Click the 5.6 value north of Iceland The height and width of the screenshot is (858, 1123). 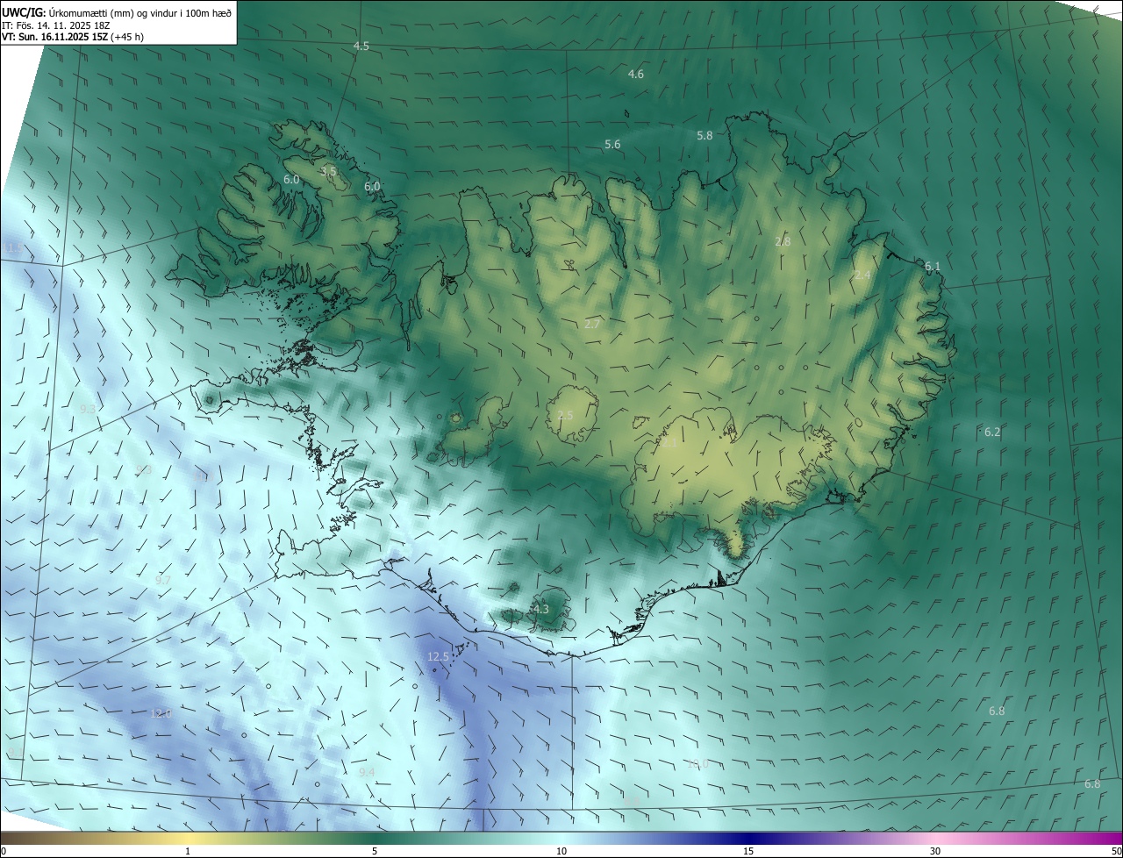pyautogui.click(x=612, y=144)
